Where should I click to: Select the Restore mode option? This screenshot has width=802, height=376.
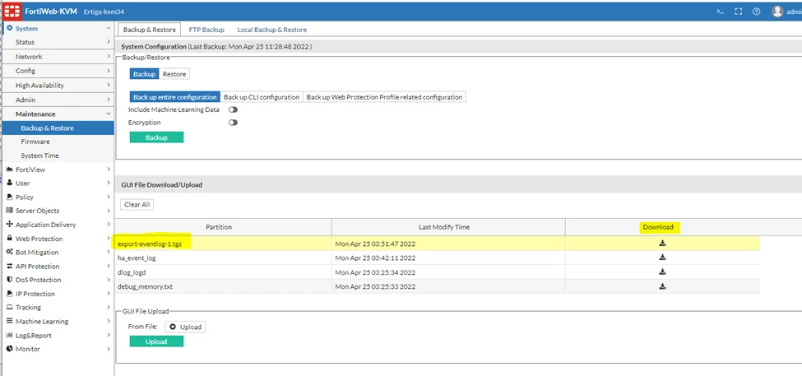[x=174, y=74]
